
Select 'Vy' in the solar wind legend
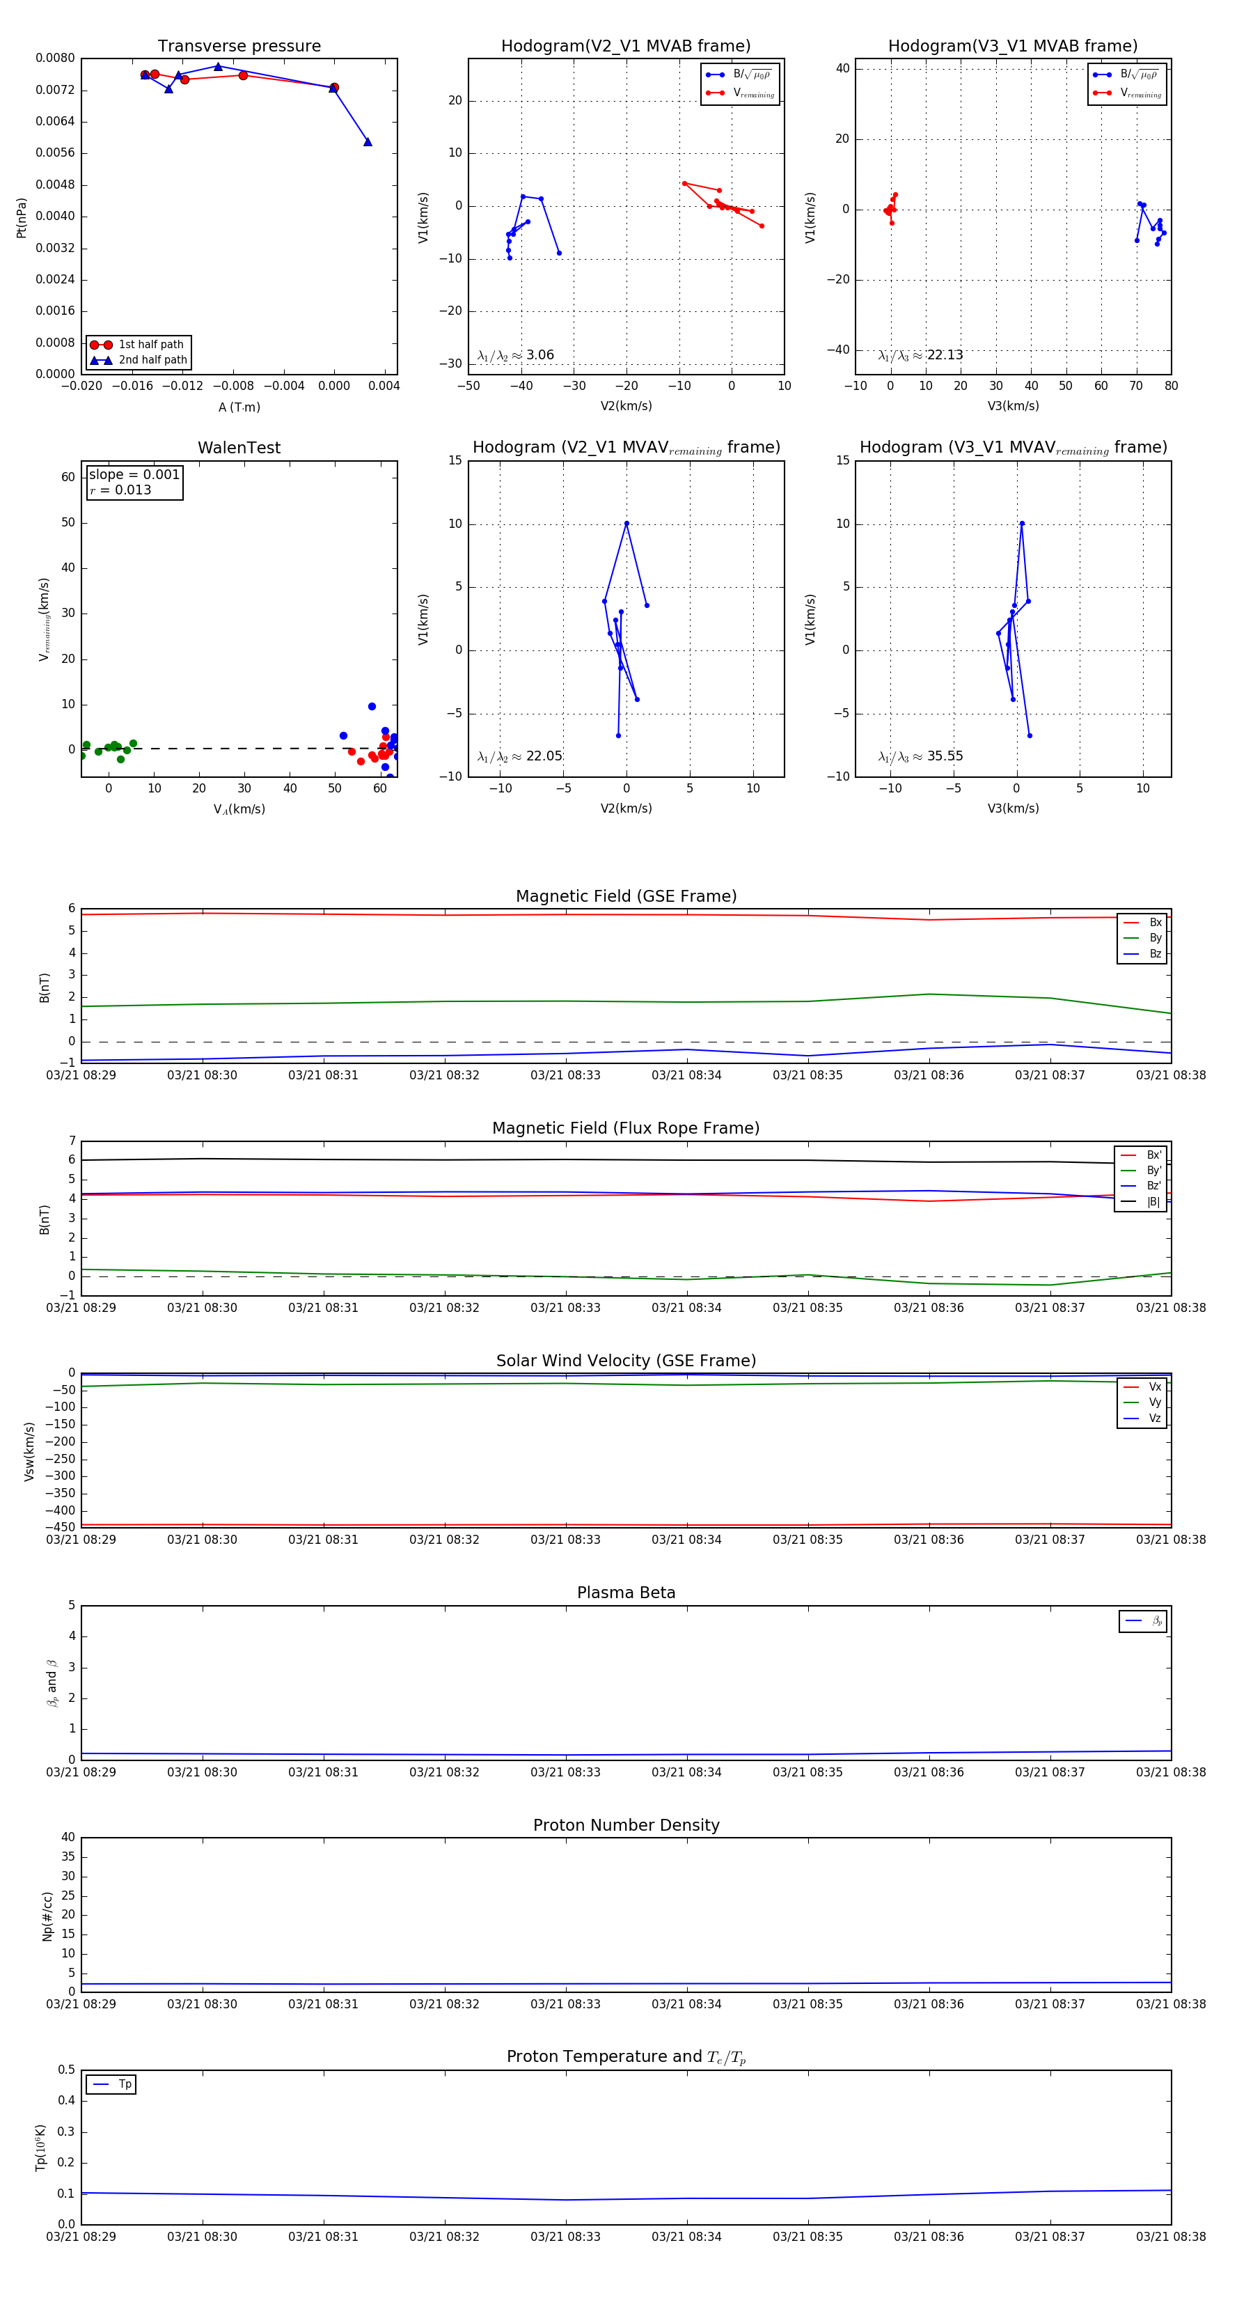point(1142,1402)
